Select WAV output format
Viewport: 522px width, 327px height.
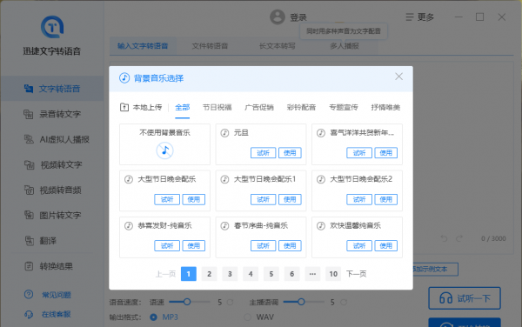pos(259,317)
